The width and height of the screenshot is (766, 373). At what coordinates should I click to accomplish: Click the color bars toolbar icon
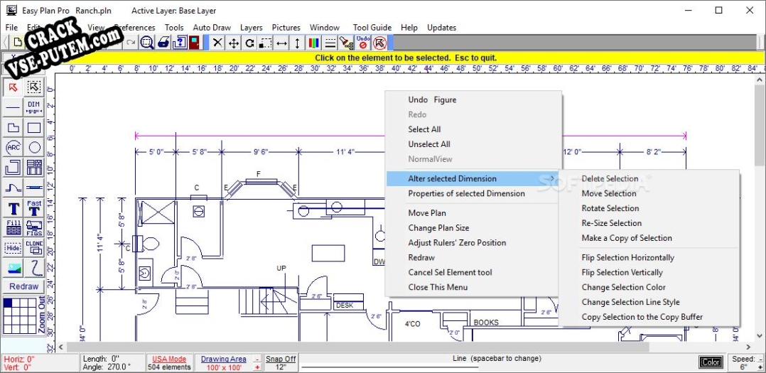313,43
